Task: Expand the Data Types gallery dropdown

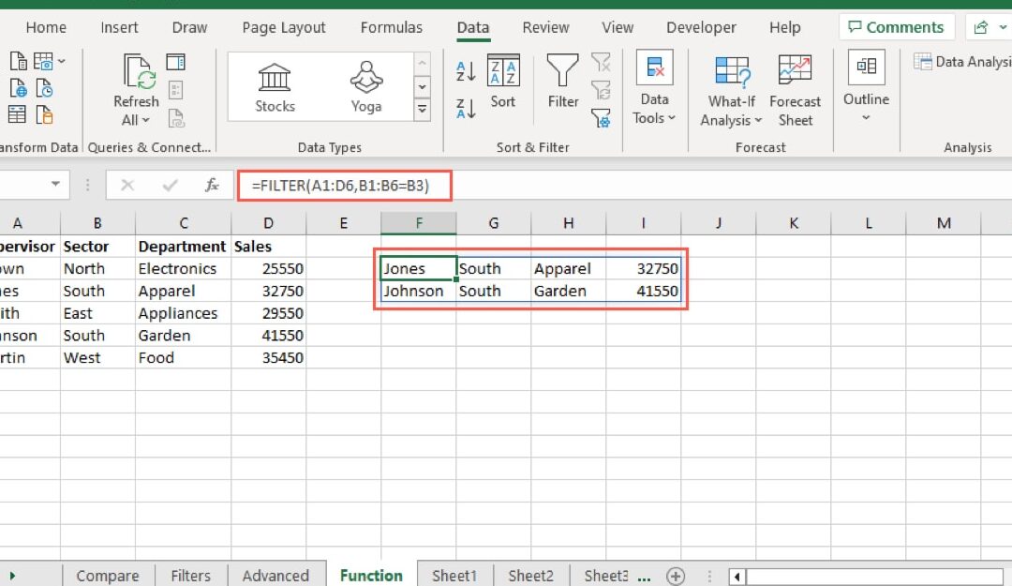Action: (x=422, y=108)
